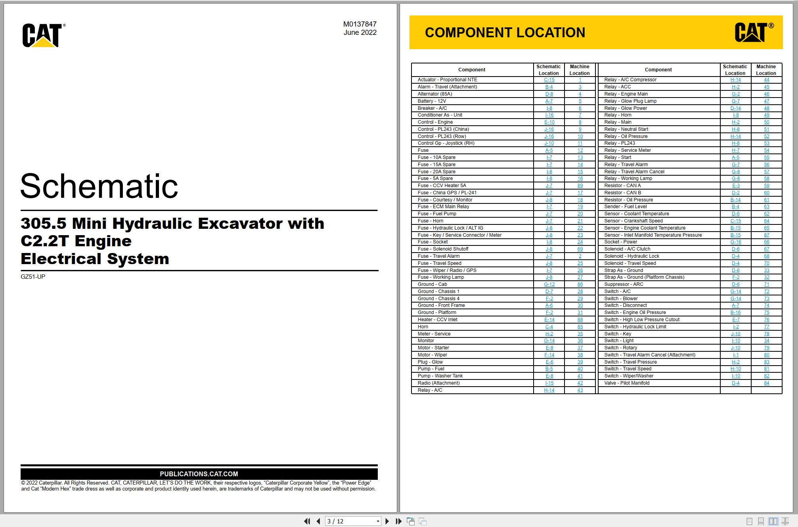This screenshot has width=798, height=527.
Task: Open schematic location E-7 for Switch - High Low Pressure Cutout
Action: (x=736, y=320)
